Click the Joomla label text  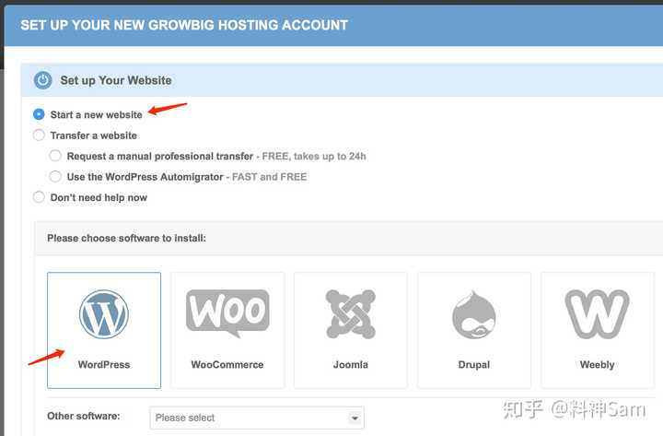click(x=351, y=365)
